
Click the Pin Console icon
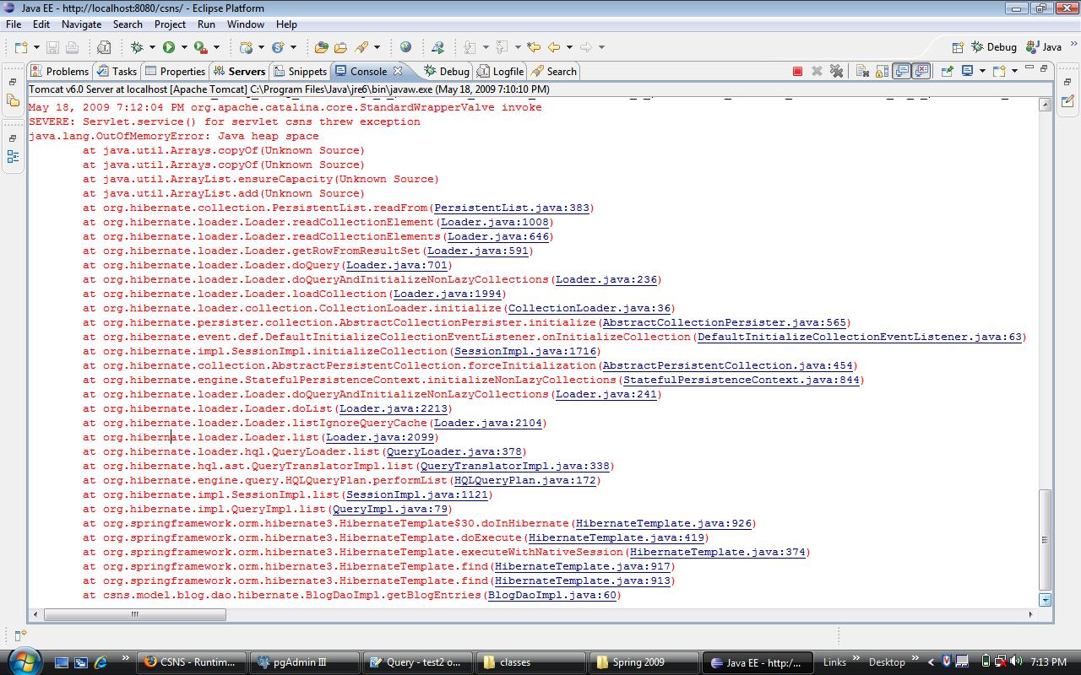(947, 72)
